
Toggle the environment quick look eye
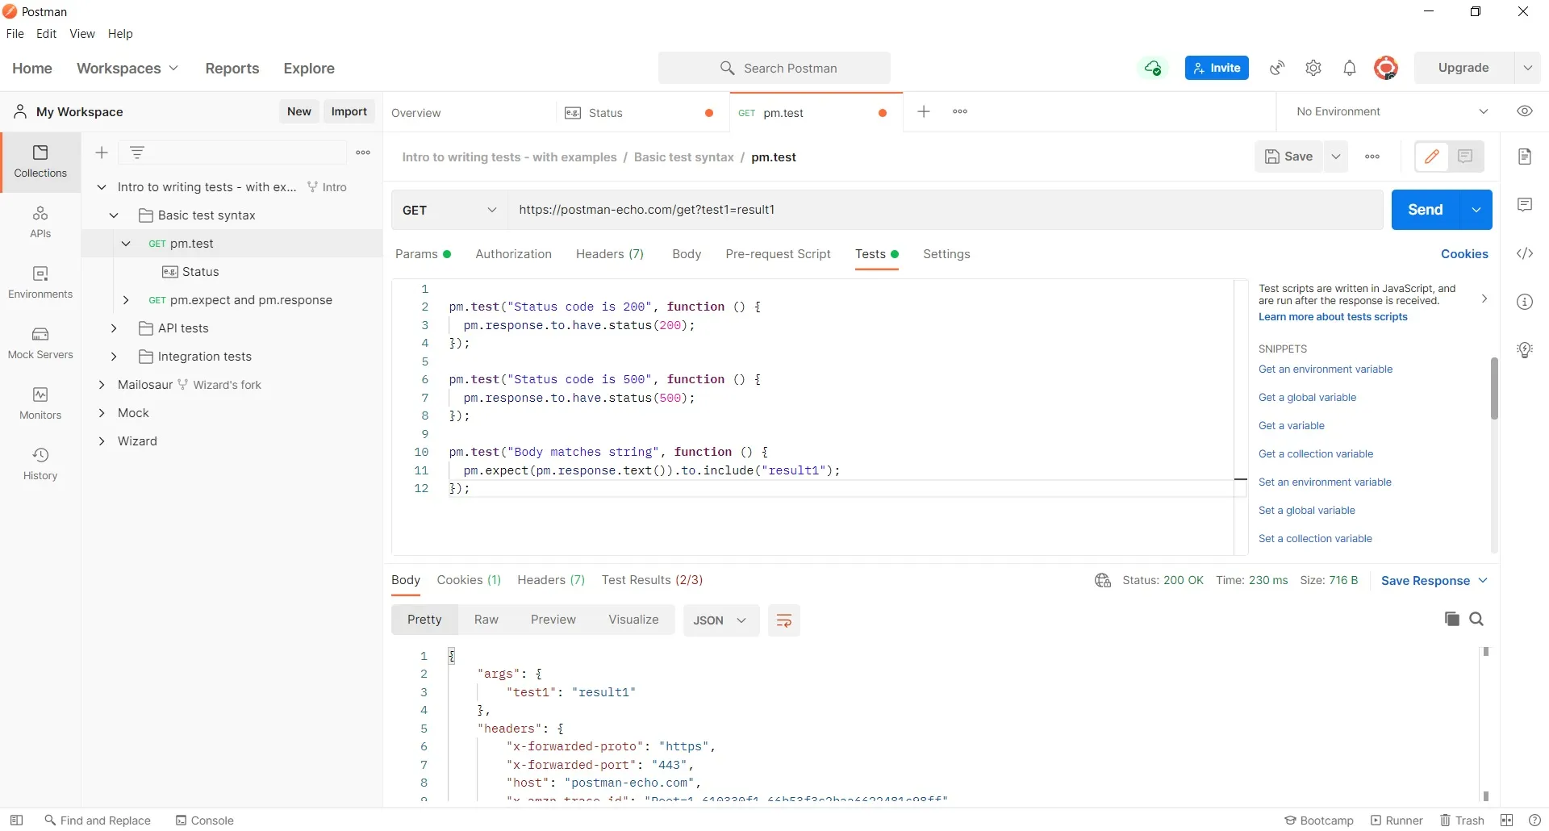tap(1526, 111)
